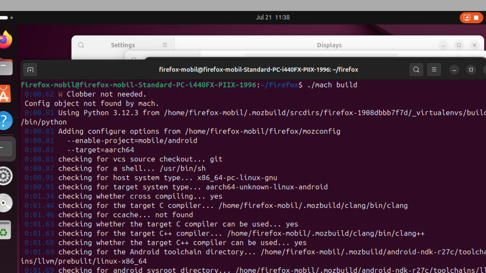Close the Settings Displays window

coord(474,45)
